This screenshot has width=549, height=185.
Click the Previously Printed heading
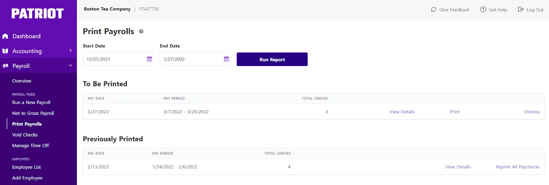[x=113, y=139]
